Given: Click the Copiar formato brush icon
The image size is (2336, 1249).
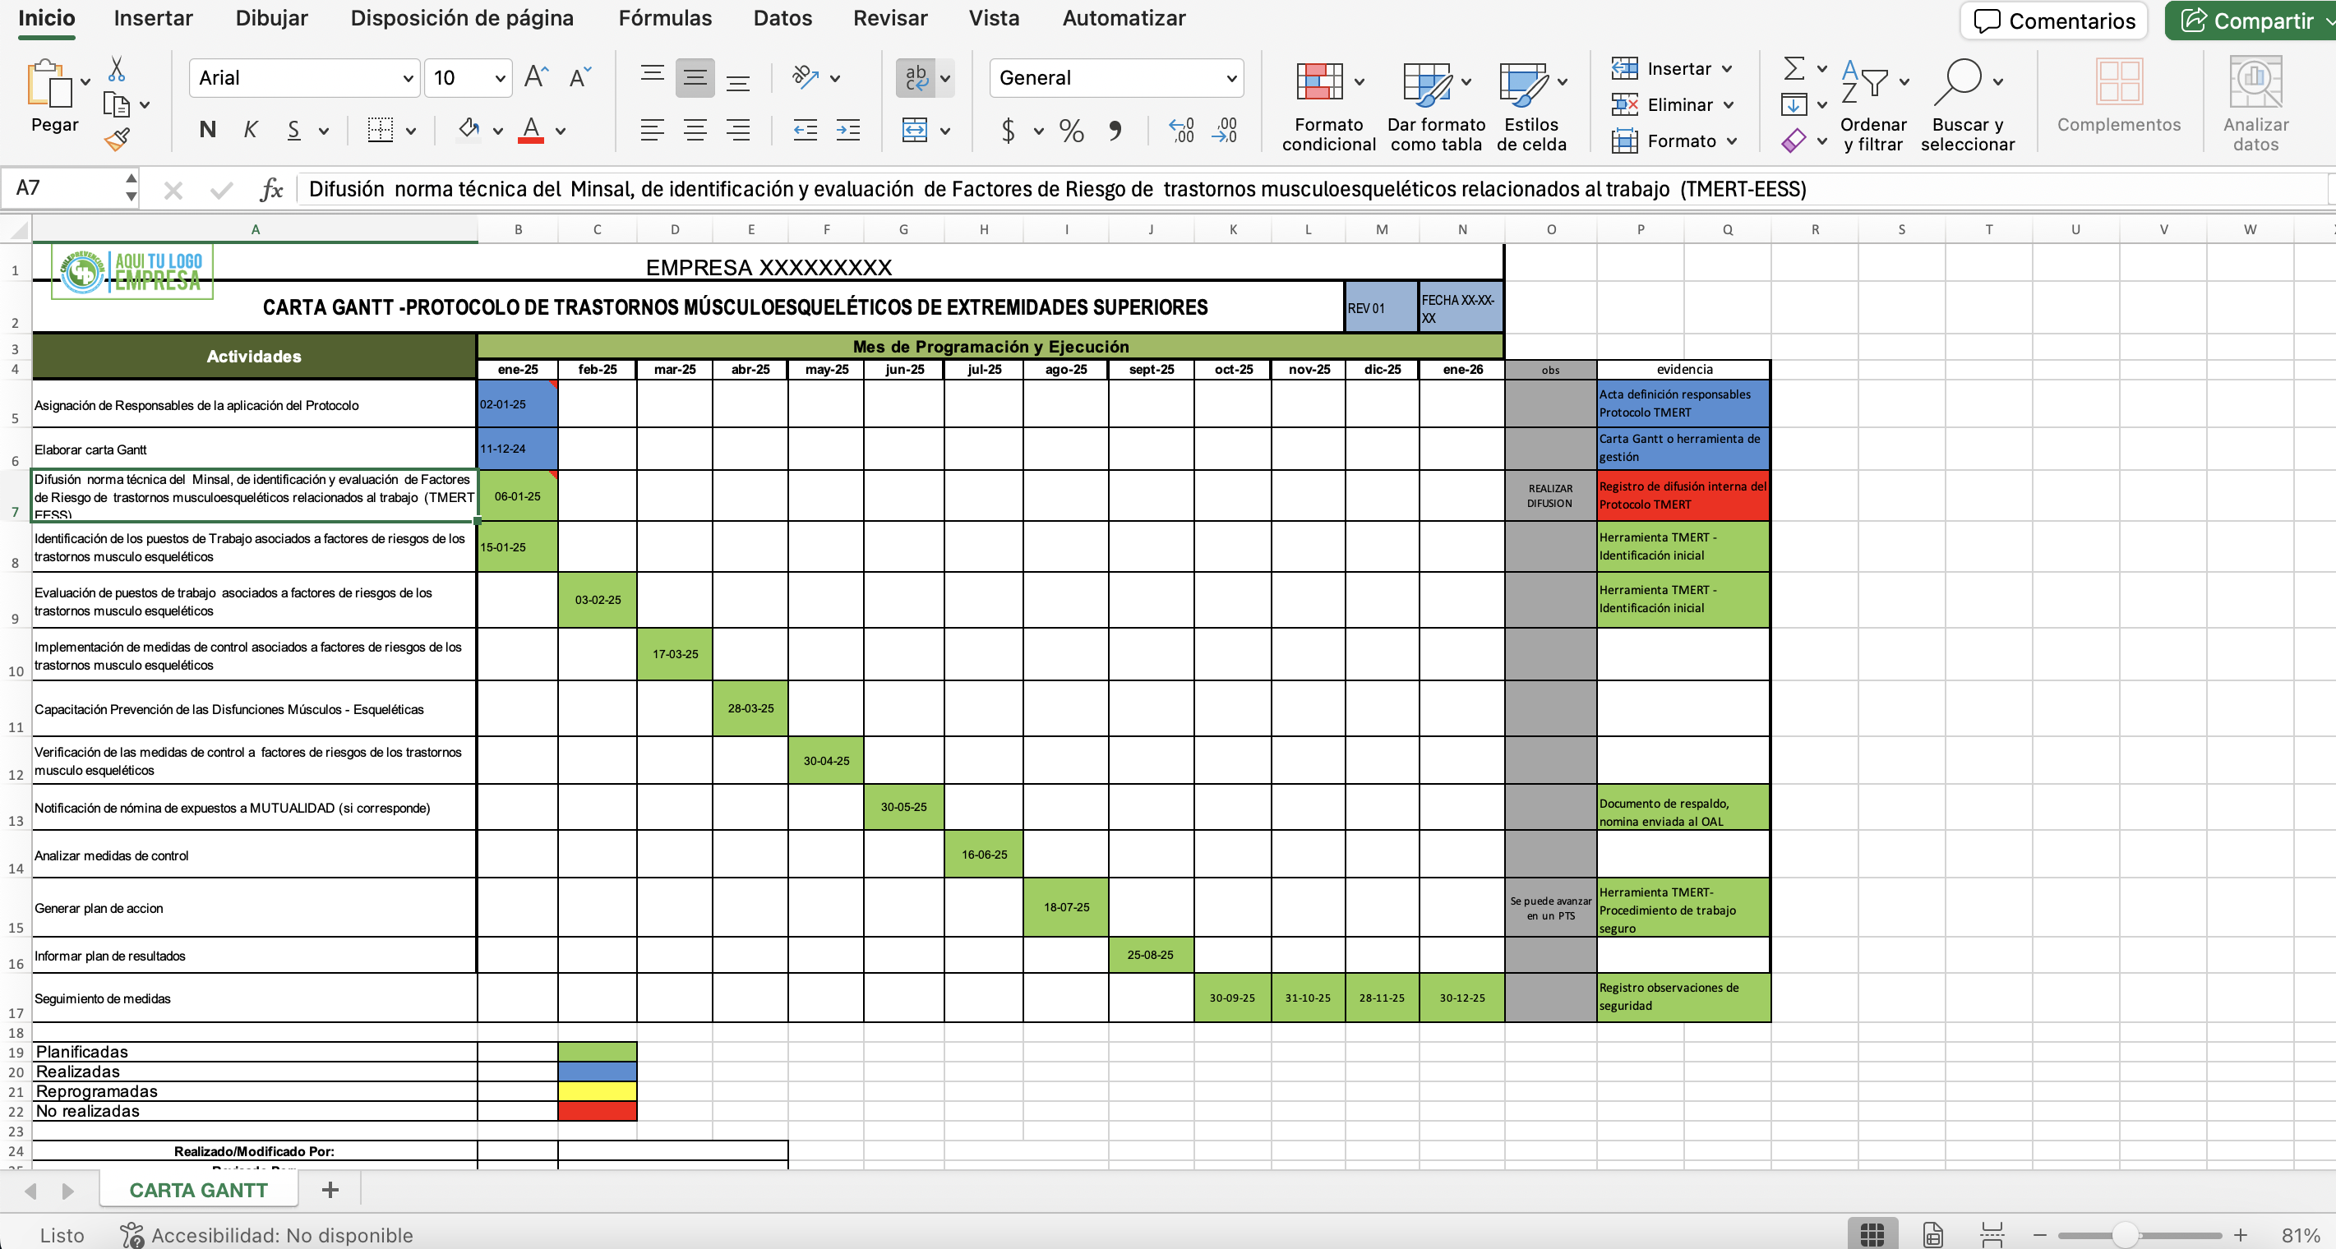Looking at the screenshot, I should pos(118,138).
